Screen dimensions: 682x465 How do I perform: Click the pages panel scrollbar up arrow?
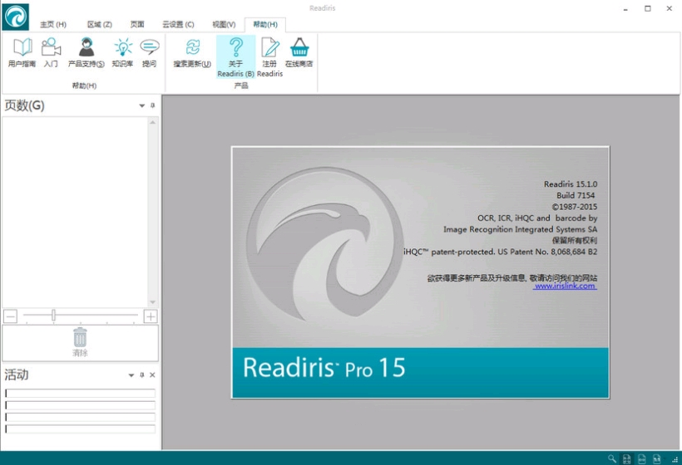(x=153, y=123)
